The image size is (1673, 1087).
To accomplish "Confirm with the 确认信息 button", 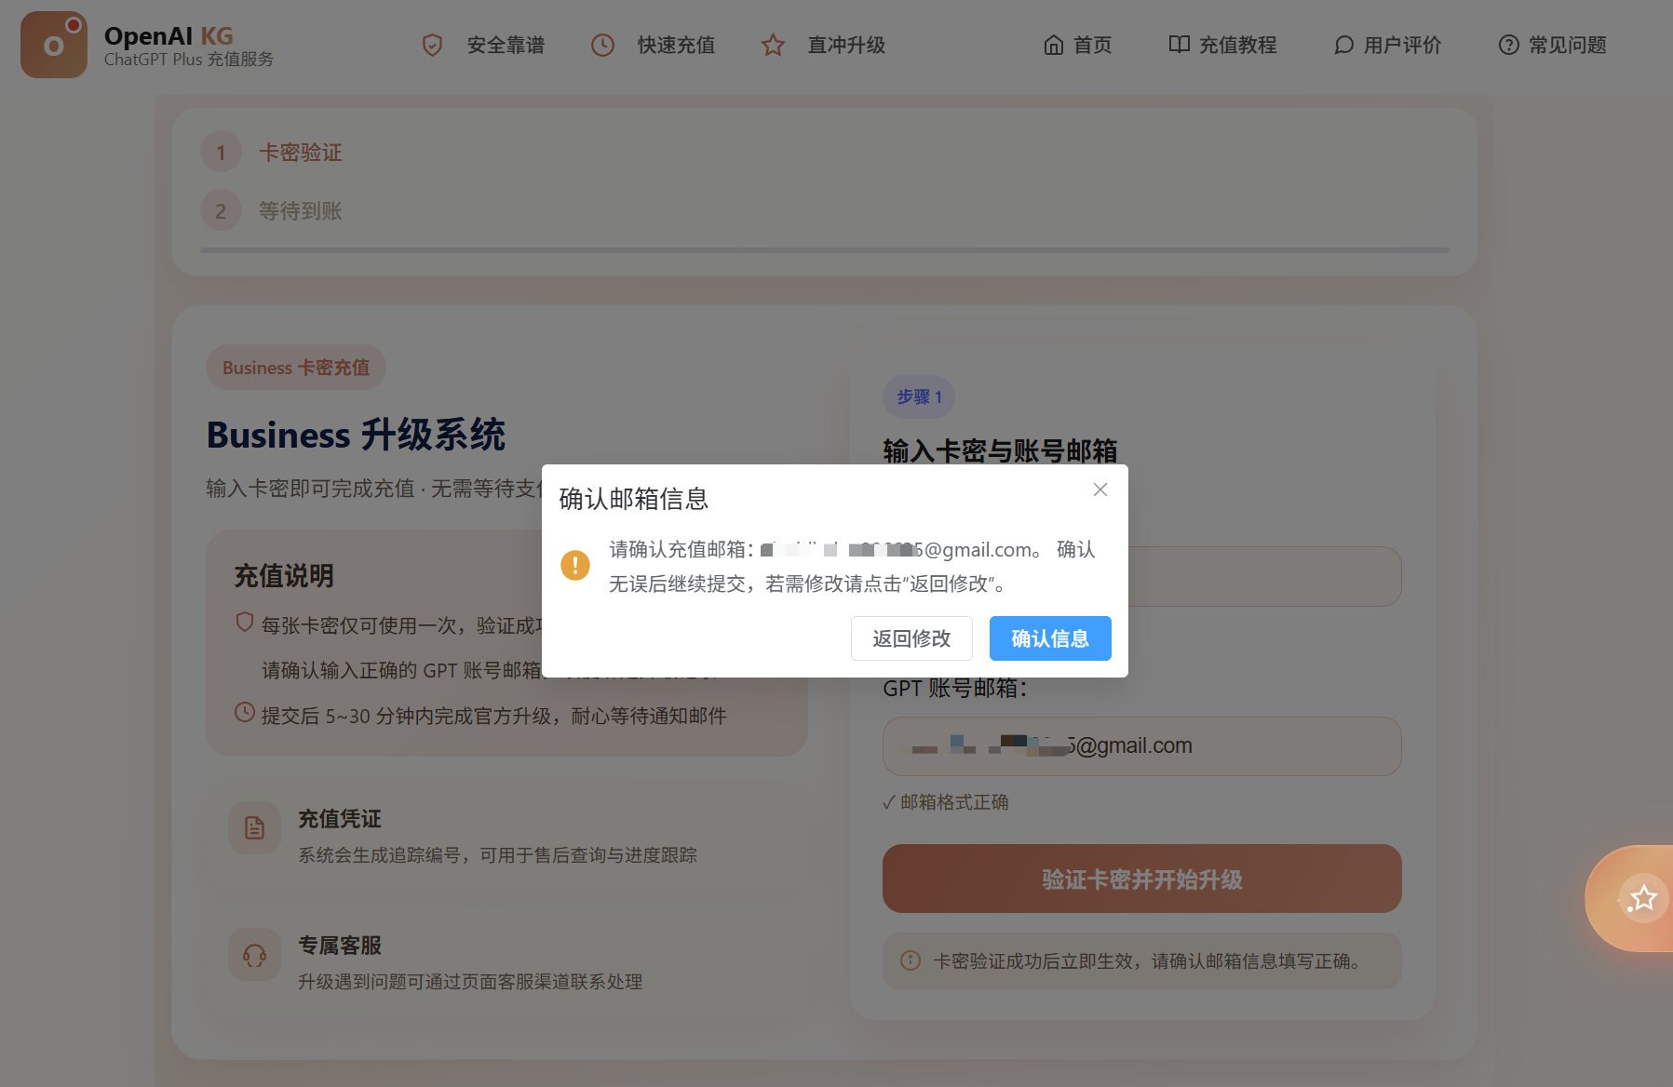I will 1050,638.
